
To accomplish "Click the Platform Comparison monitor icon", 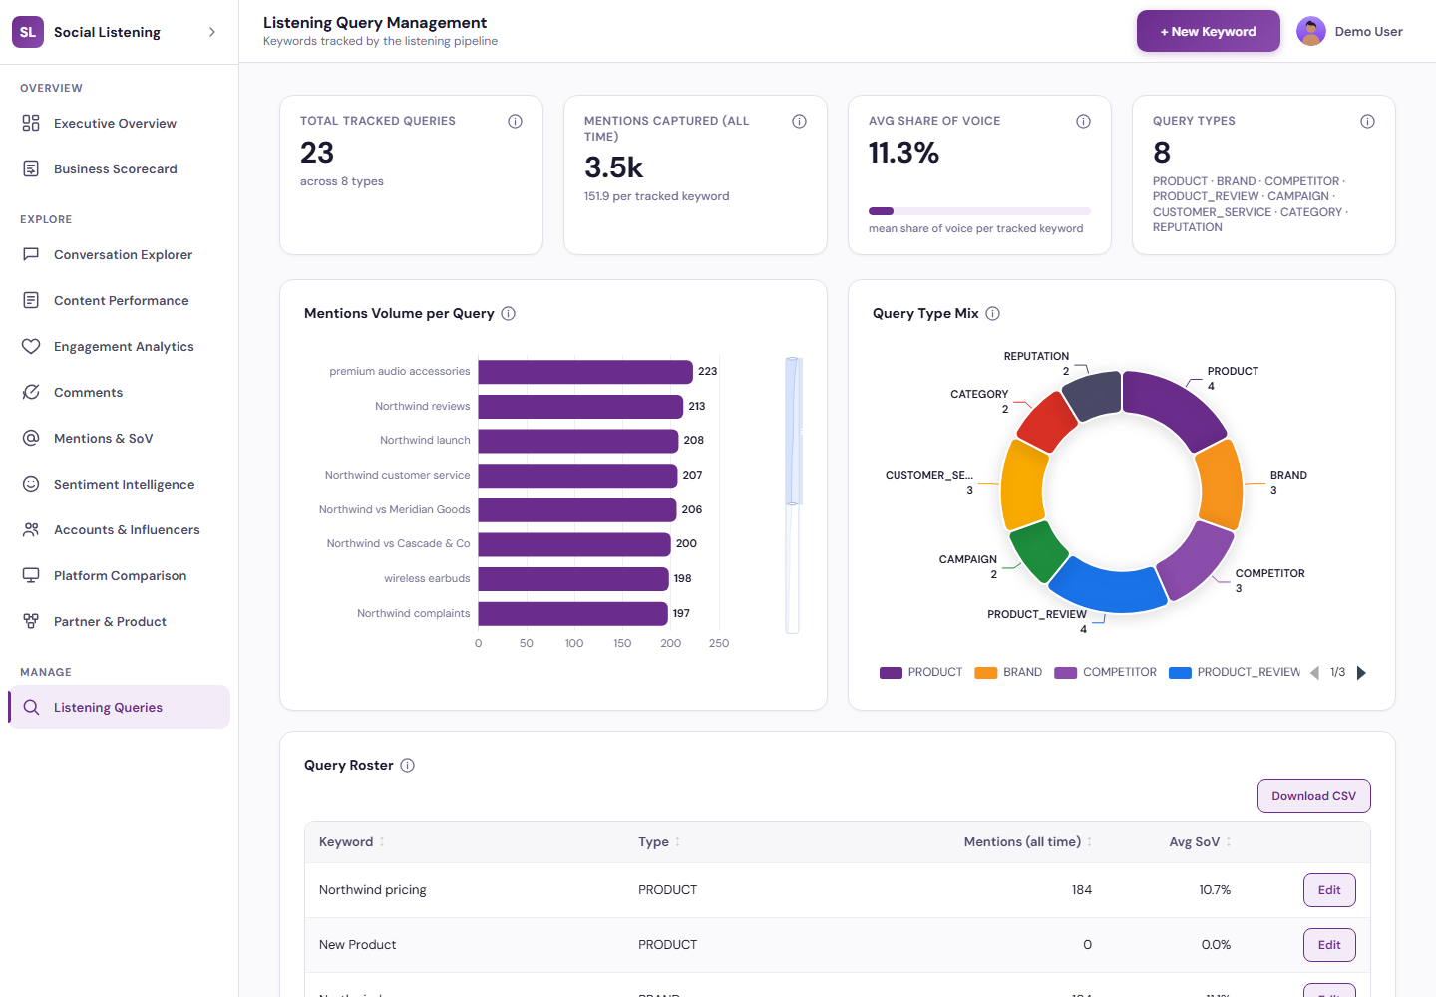I will (31, 575).
